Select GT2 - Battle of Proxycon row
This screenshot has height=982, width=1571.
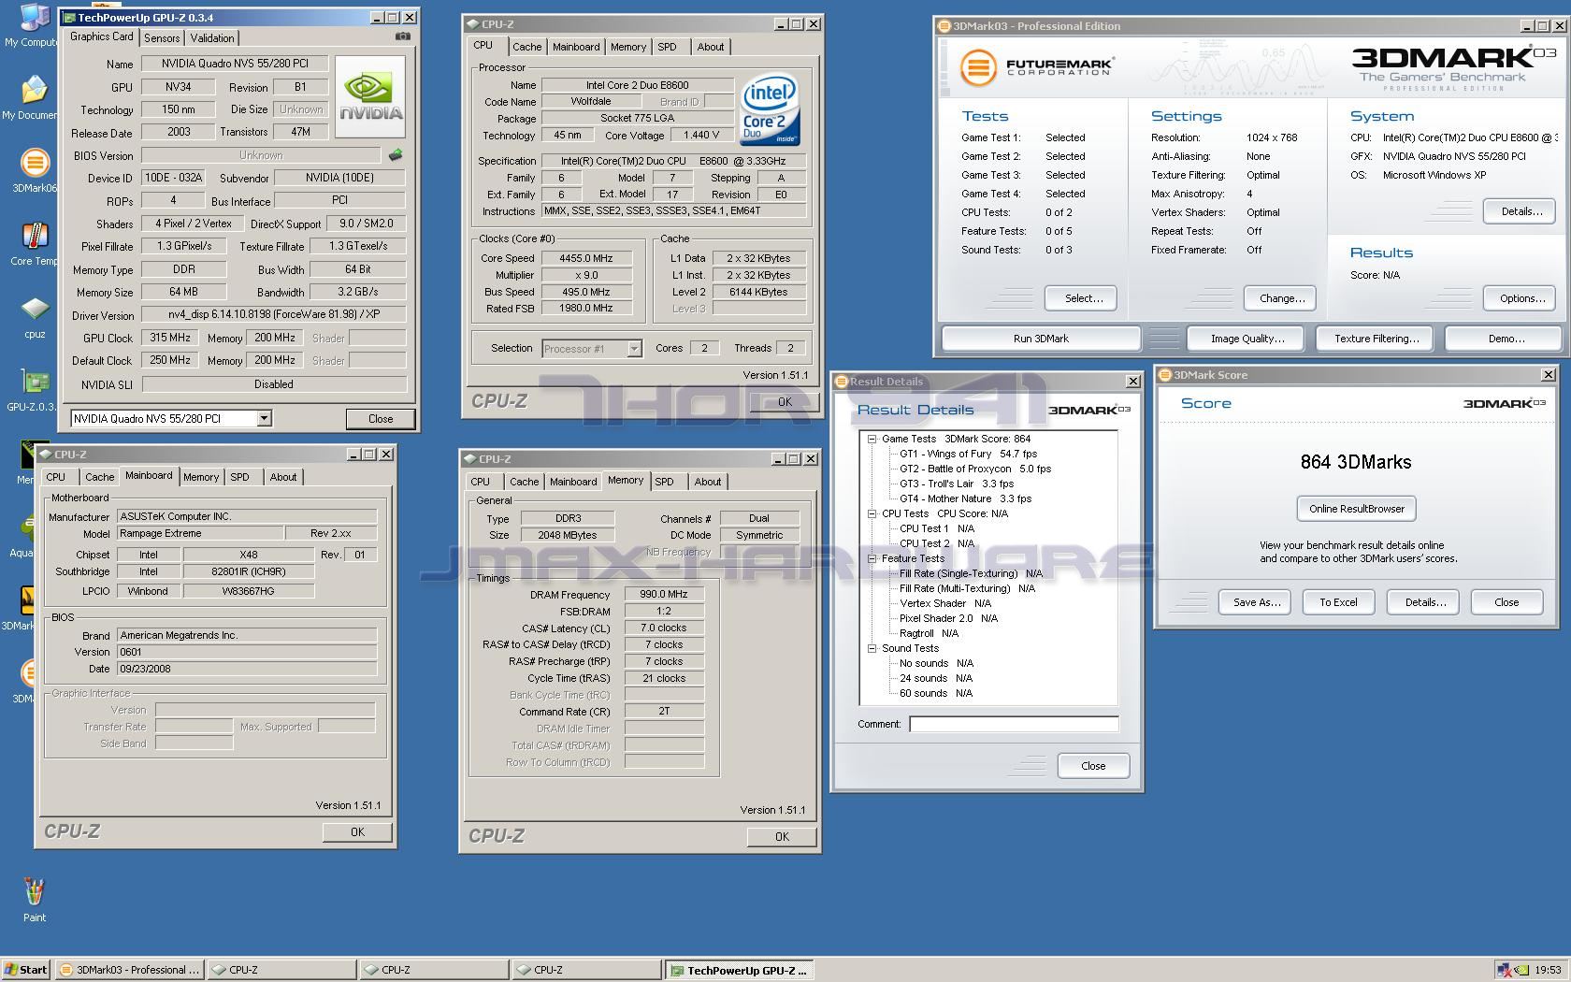[x=974, y=469]
